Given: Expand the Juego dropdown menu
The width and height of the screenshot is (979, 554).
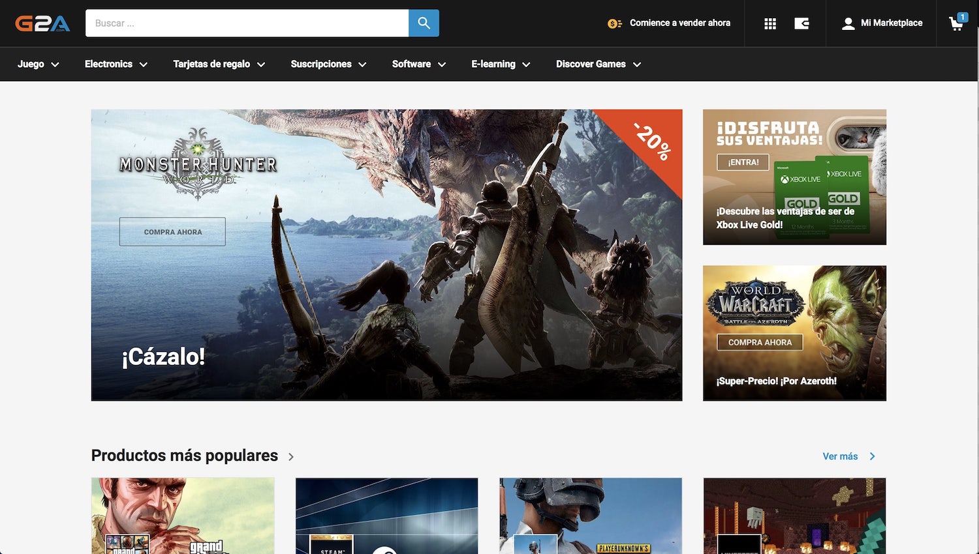Looking at the screenshot, I should pyautogui.click(x=38, y=64).
